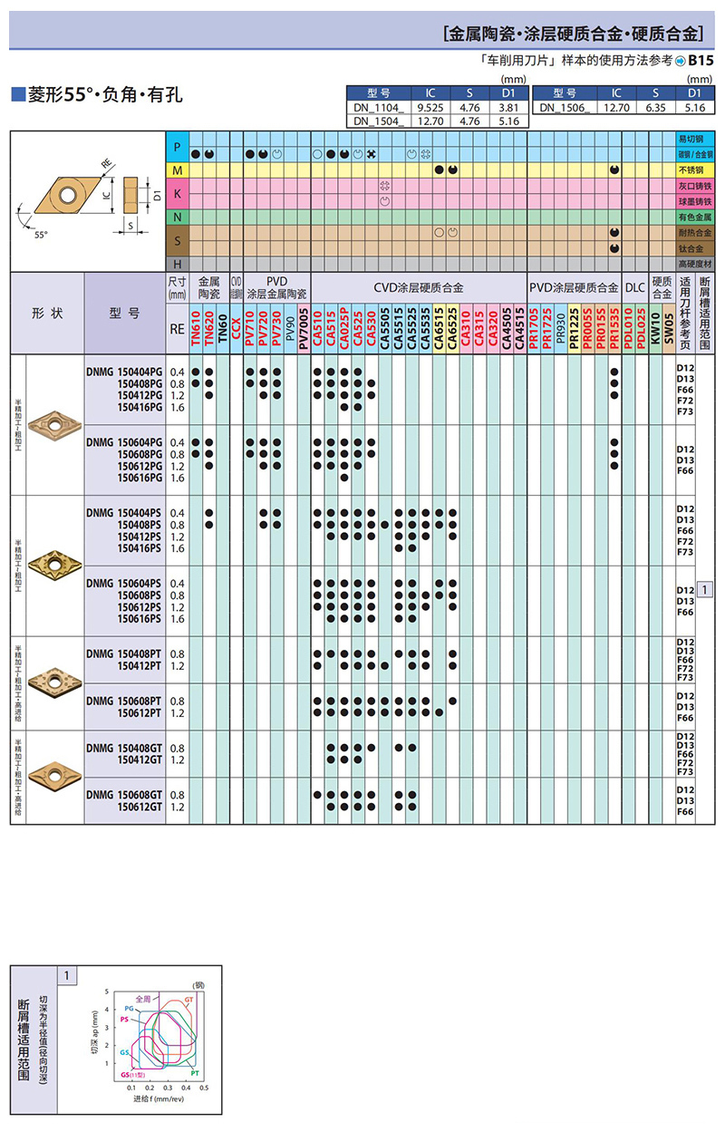725x1132 pixels.
Task: Select the DNMG 150608GT model row
Action: [x=124, y=795]
